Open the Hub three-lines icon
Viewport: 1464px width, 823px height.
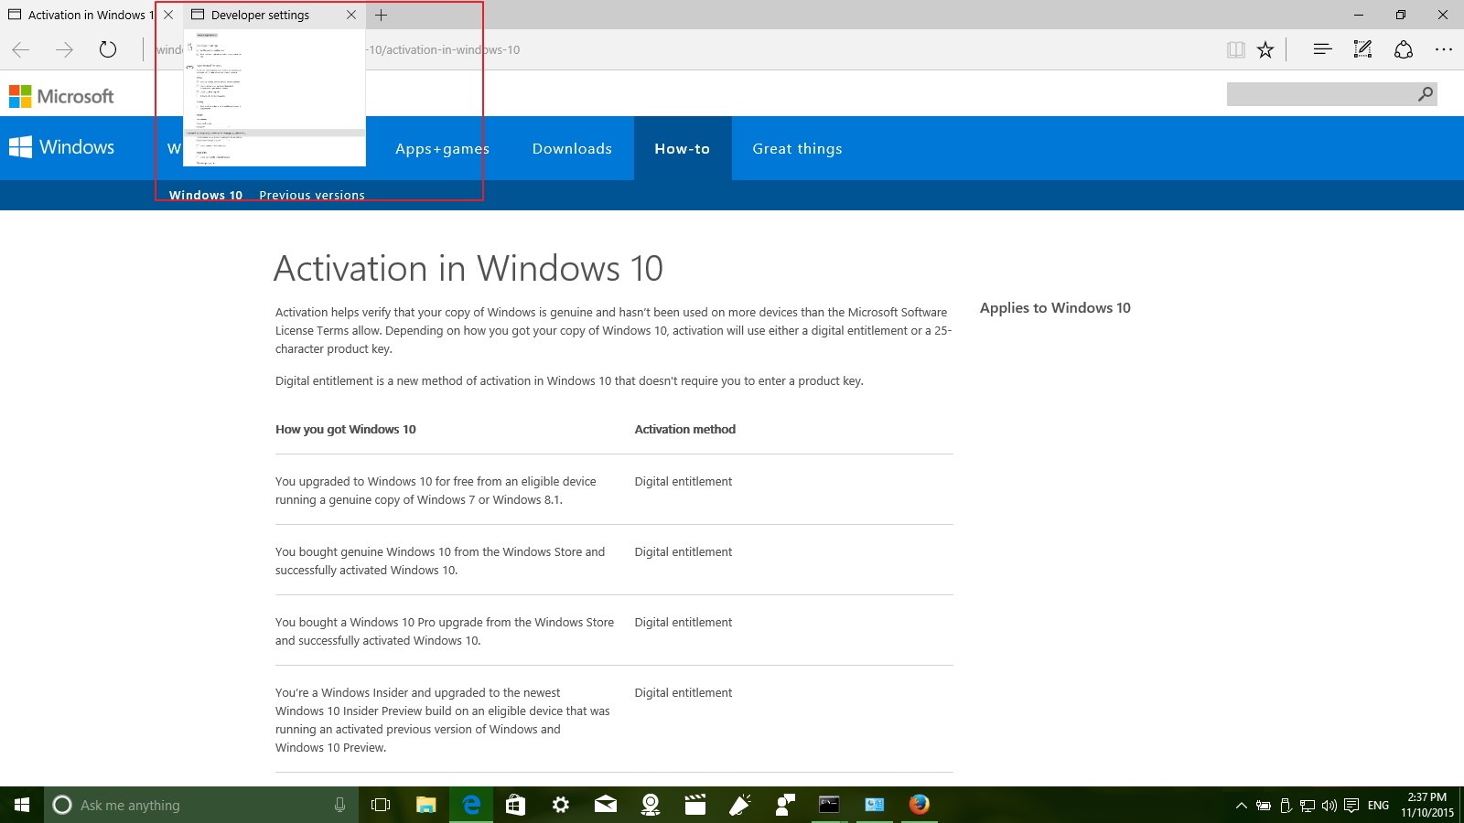pyautogui.click(x=1322, y=49)
